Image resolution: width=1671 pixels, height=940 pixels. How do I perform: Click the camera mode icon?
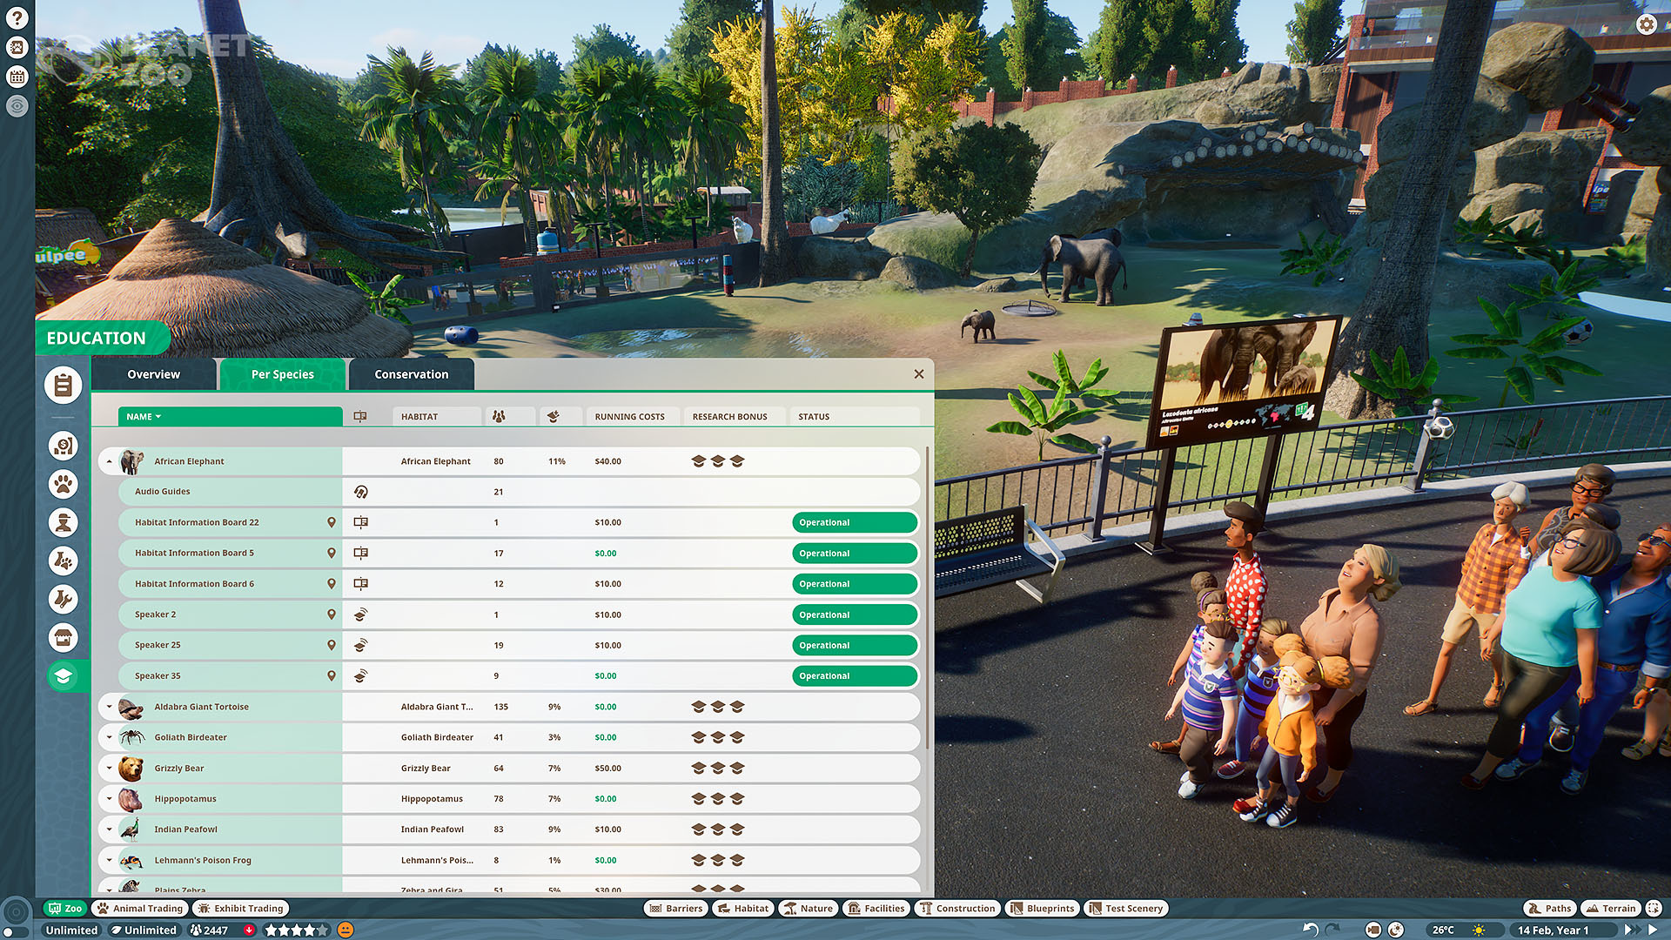click(1373, 930)
